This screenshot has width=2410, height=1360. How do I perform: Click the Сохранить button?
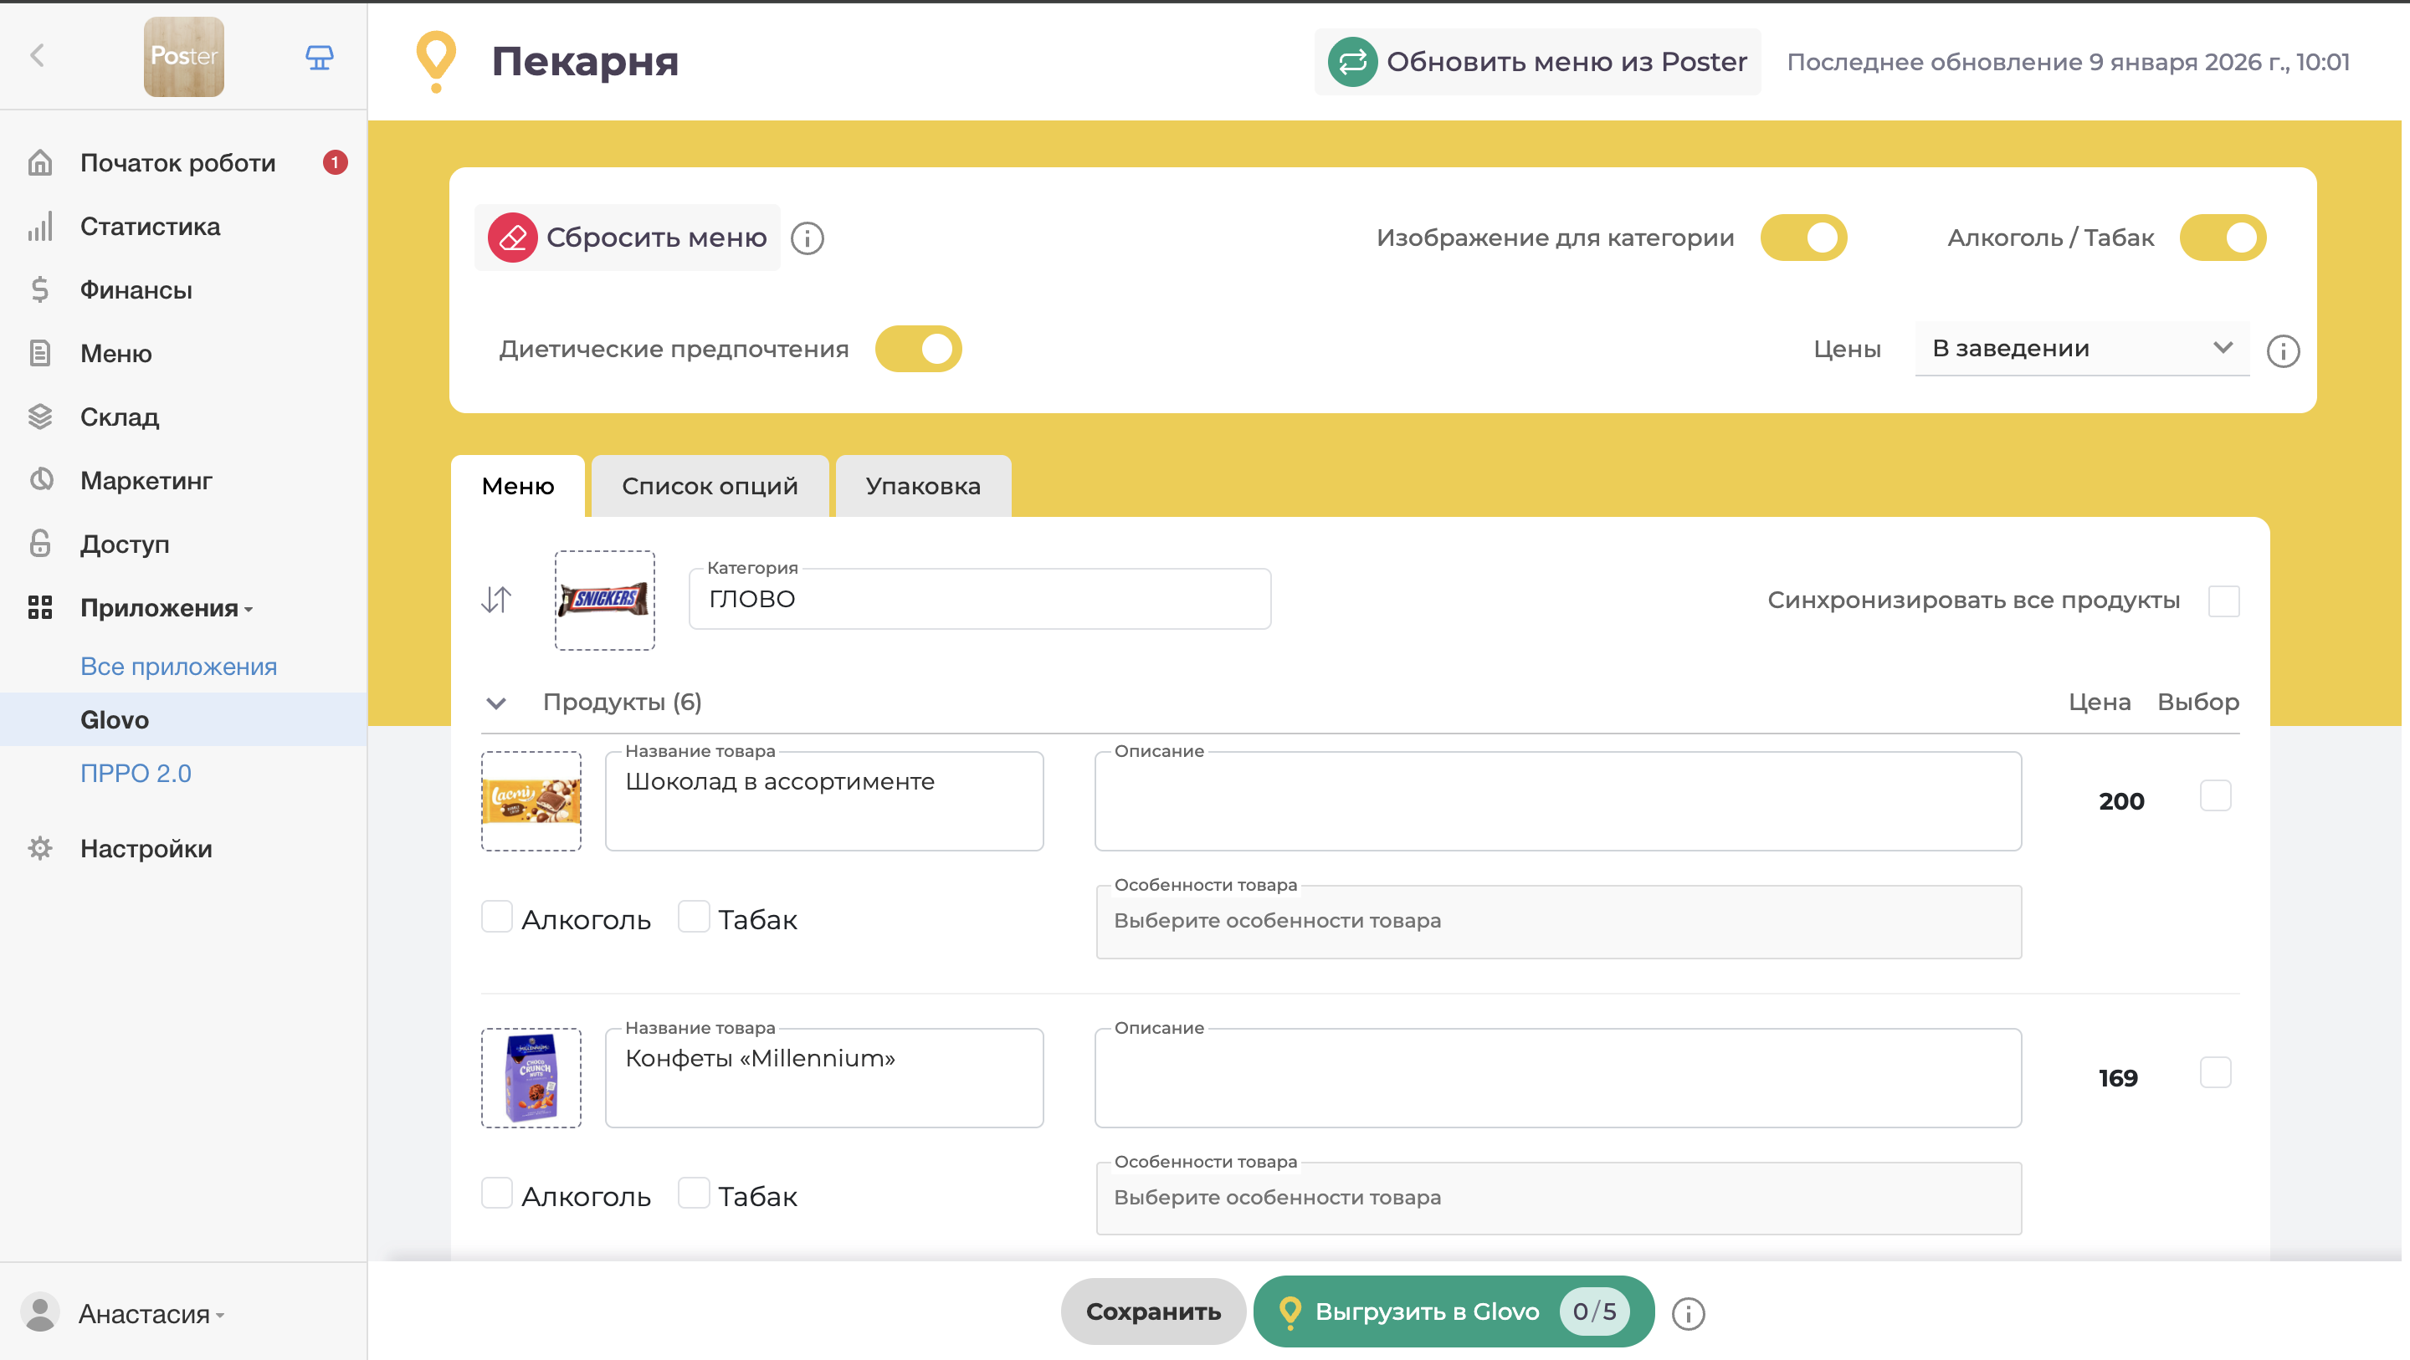coord(1152,1311)
